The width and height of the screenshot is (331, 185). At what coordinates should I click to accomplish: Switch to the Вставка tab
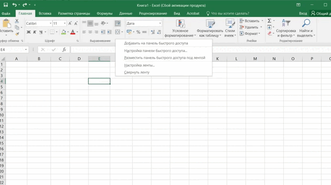[45, 13]
